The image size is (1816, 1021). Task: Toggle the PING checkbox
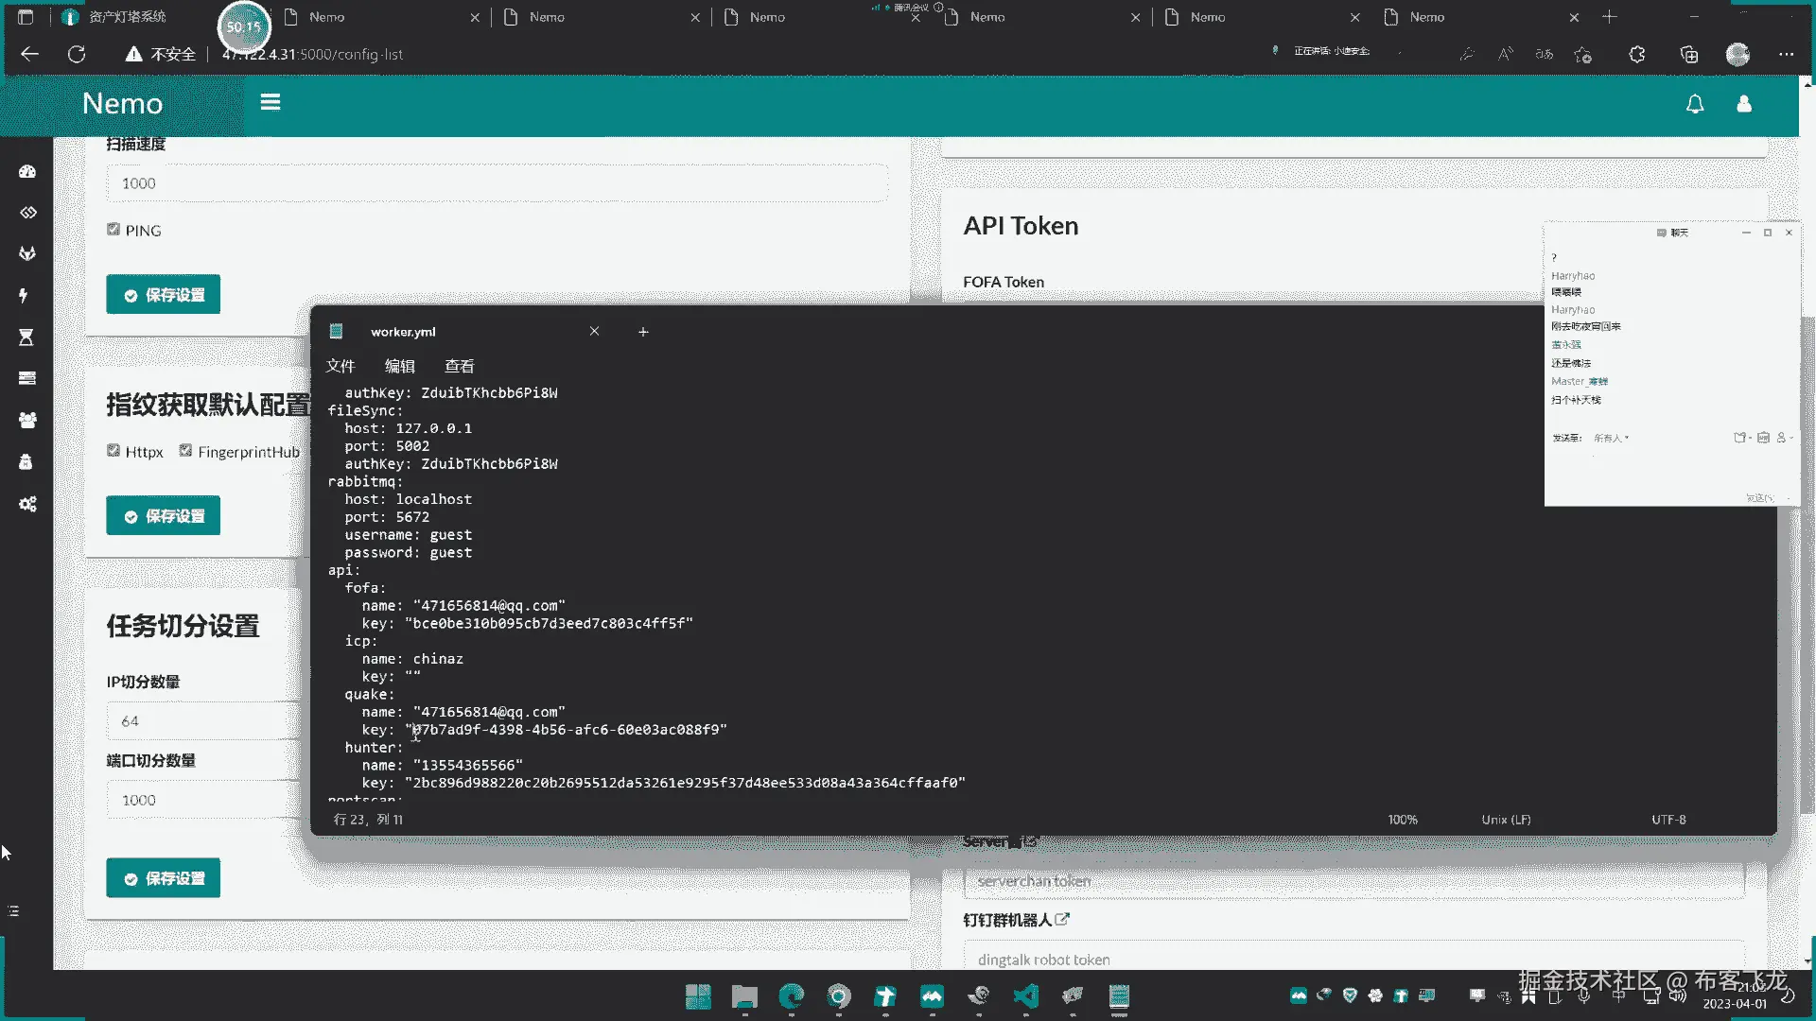113,230
